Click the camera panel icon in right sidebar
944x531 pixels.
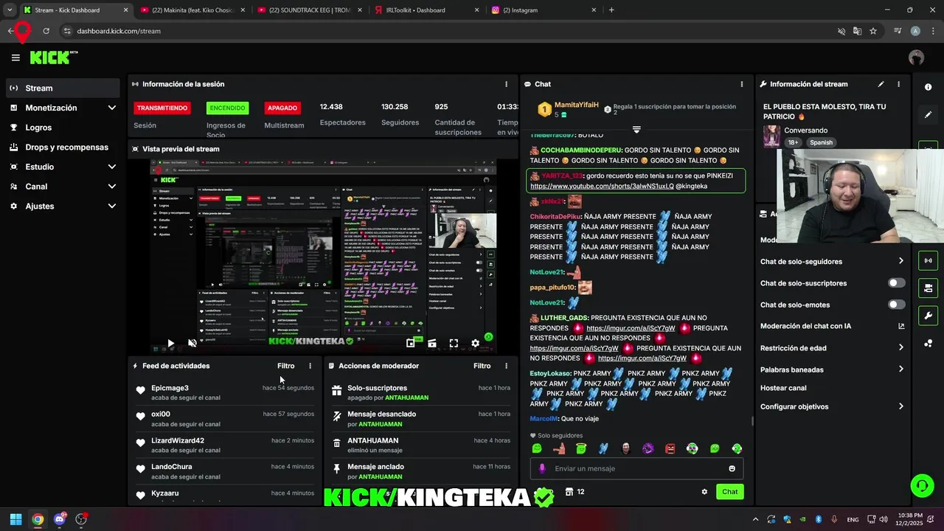(x=928, y=288)
